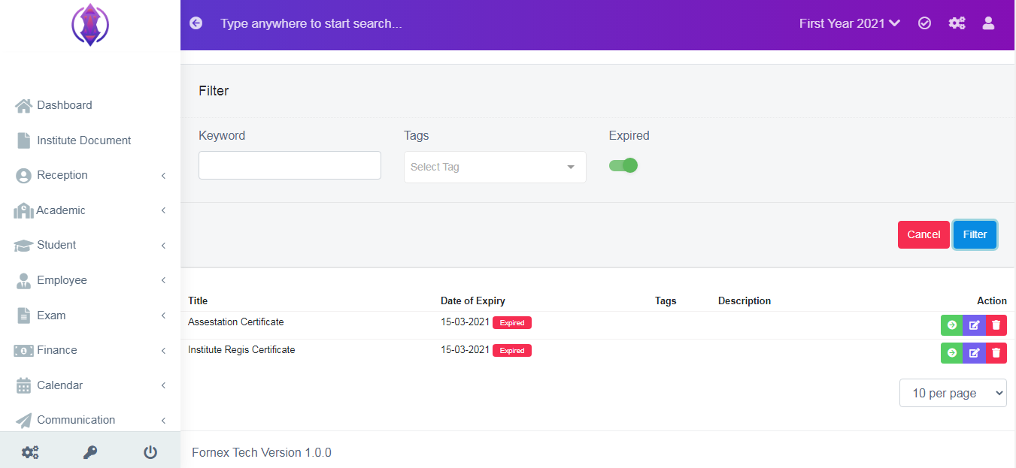This screenshot has width=1016, height=468.
Task: Click the Dashboard home icon
Action: tap(24, 105)
